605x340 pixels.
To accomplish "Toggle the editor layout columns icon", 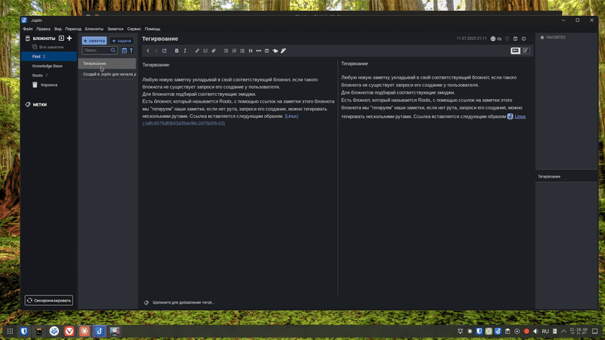I will click(x=516, y=39).
